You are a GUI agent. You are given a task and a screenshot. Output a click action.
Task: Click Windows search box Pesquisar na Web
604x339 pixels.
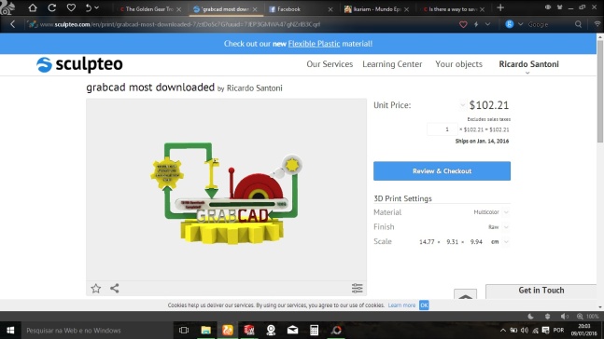[96, 331]
